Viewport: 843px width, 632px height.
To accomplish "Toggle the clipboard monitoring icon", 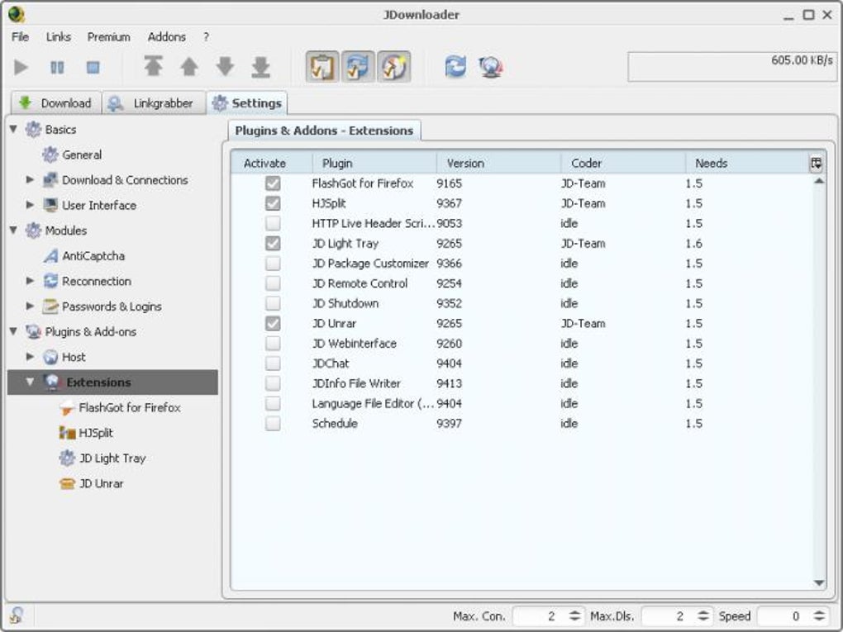I will pos(321,67).
